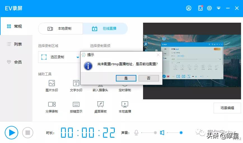Screen dimensions: 243x143
Task: Open the 会员 sidebar tab
Action: (16, 62)
